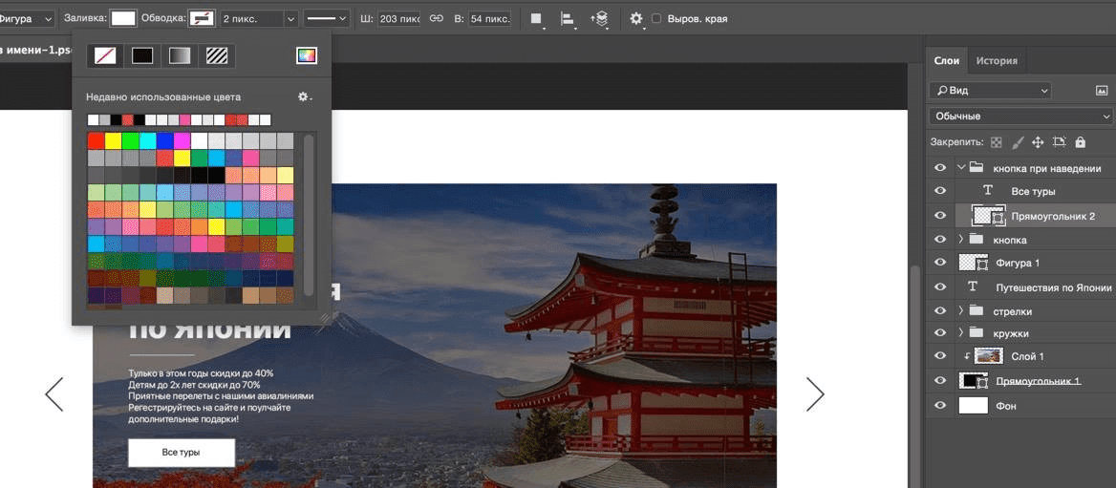Screen dimensions: 1116x488
Task: Open stroke width 2 пикс. dropdown
Action: [x=290, y=18]
